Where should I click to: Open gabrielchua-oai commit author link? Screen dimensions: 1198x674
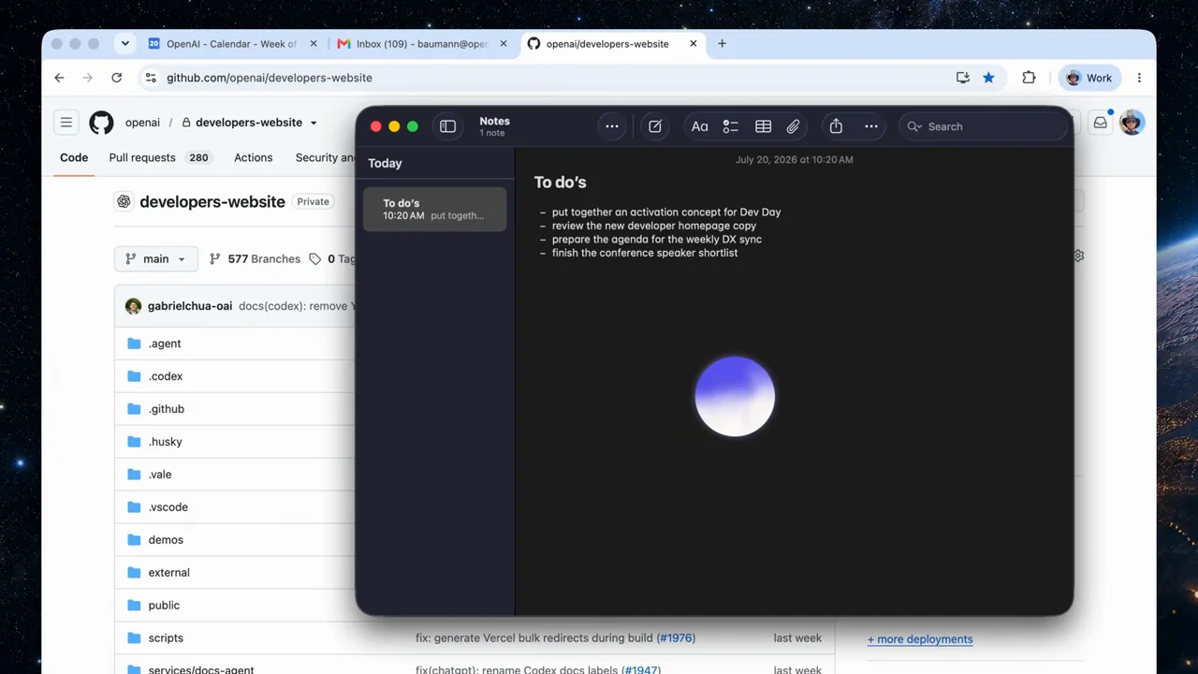190,306
